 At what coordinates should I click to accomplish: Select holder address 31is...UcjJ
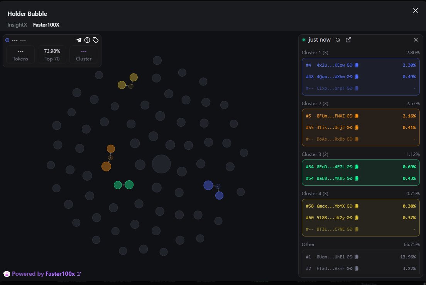click(331, 127)
